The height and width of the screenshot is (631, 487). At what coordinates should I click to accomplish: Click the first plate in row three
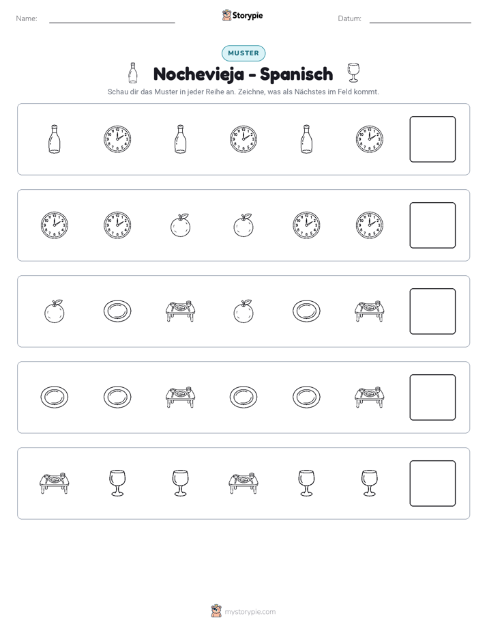pyautogui.click(x=117, y=311)
